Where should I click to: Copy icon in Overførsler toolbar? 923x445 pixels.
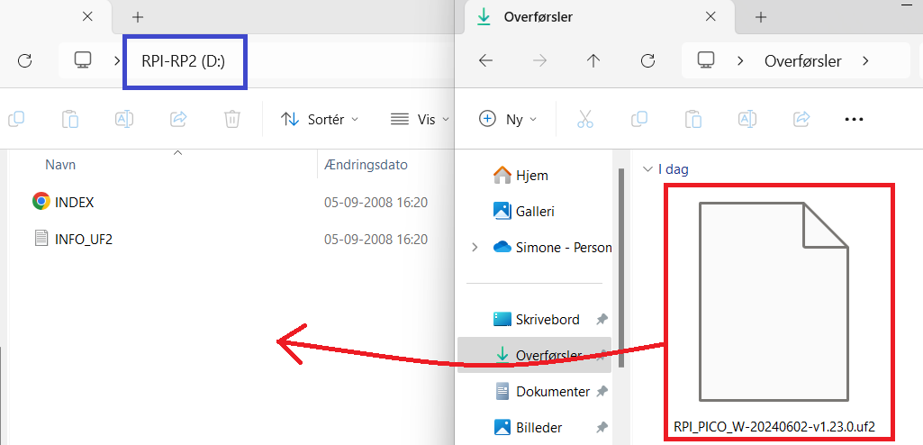(639, 119)
